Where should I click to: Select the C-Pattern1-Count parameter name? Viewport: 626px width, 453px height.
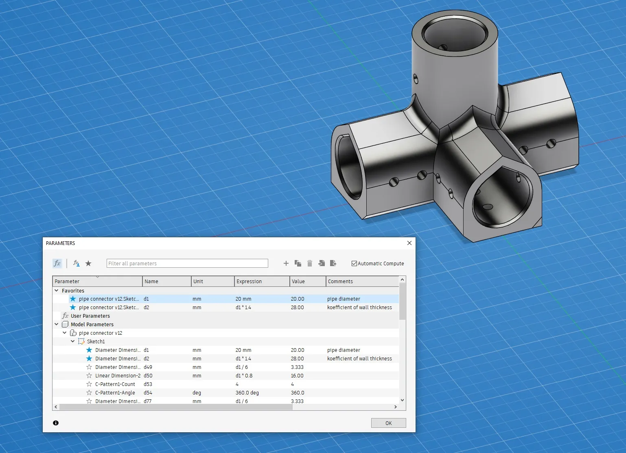point(115,384)
